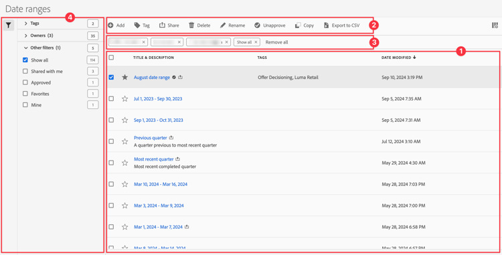The height and width of the screenshot is (255, 502).
Task: Open the Jul 1, 2023 - Sep 30, 2023 link
Action: point(158,99)
